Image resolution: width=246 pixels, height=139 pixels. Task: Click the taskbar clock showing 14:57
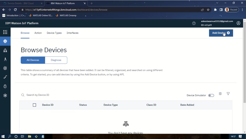(x=233, y=136)
